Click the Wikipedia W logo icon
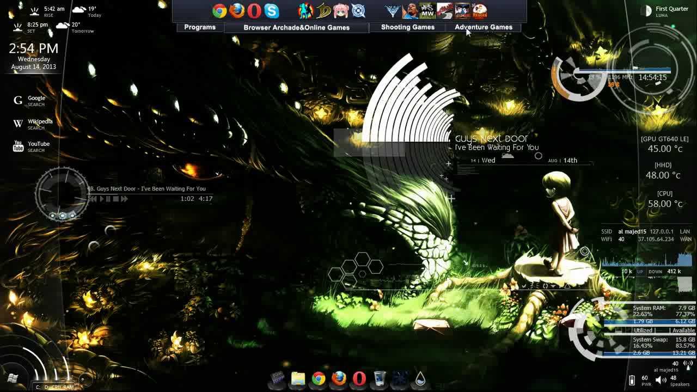697x392 pixels. click(x=18, y=124)
